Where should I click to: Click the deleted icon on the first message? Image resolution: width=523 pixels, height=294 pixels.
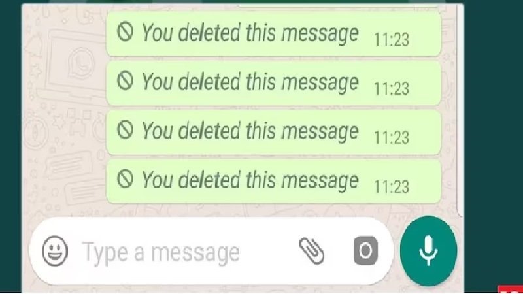125,31
